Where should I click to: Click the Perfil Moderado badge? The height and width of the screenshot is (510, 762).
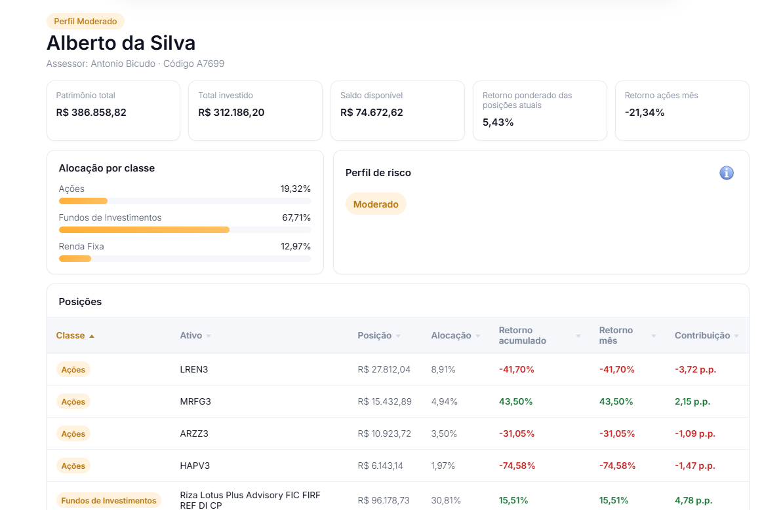click(x=85, y=22)
